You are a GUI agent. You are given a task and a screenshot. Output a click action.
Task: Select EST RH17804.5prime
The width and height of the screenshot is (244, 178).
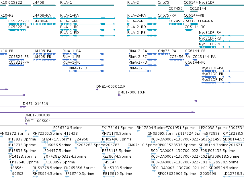tap(138, 131)
